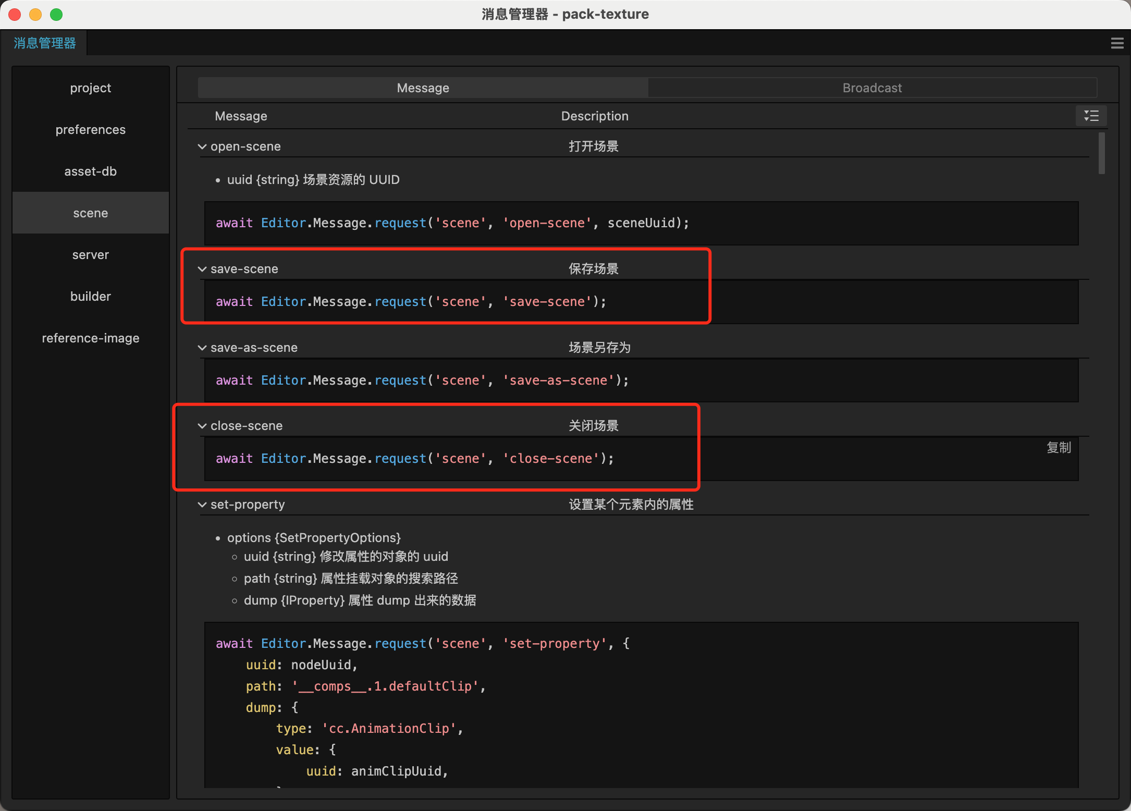Collapse the set-property message entry

click(202, 505)
